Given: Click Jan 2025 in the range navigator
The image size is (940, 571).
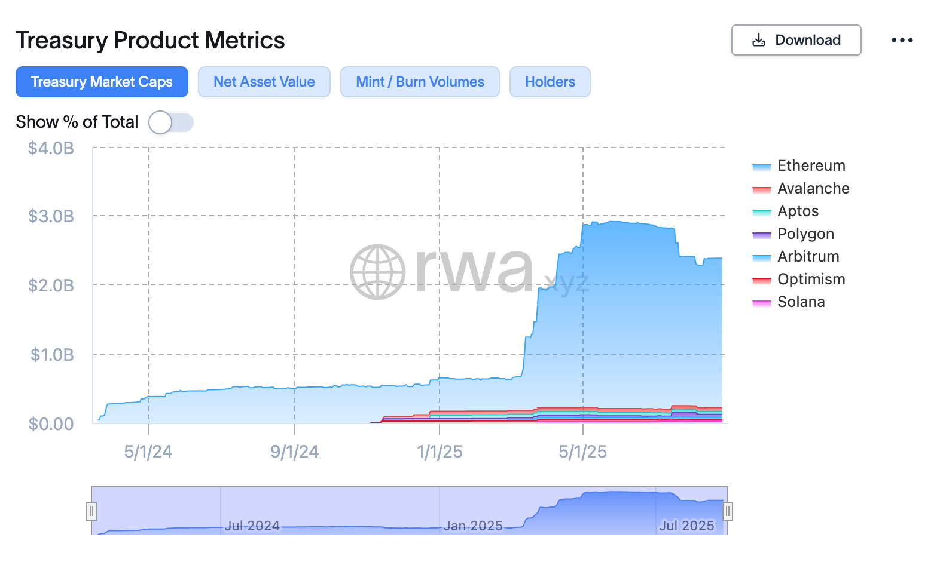Looking at the screenshot, I should [473, 526].
